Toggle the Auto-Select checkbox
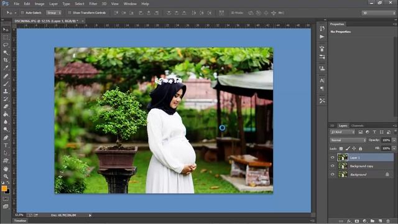Screen dimensions: 398x224 click(x=22, y=12)
